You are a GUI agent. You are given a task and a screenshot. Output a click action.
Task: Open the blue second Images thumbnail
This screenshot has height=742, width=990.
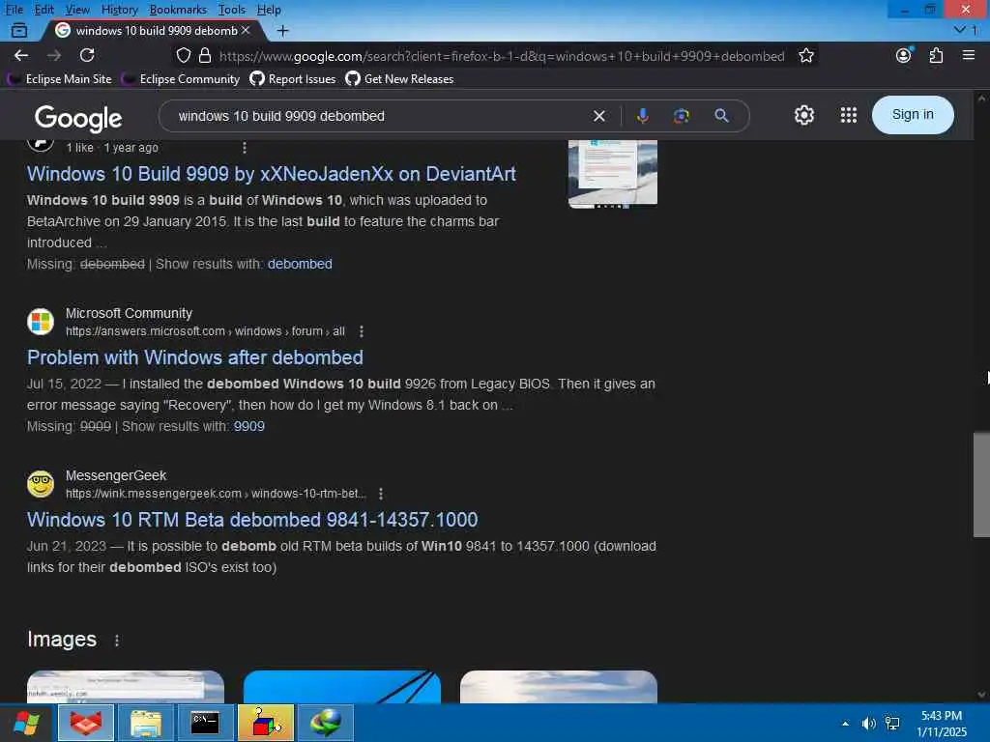tap(342, 687)
